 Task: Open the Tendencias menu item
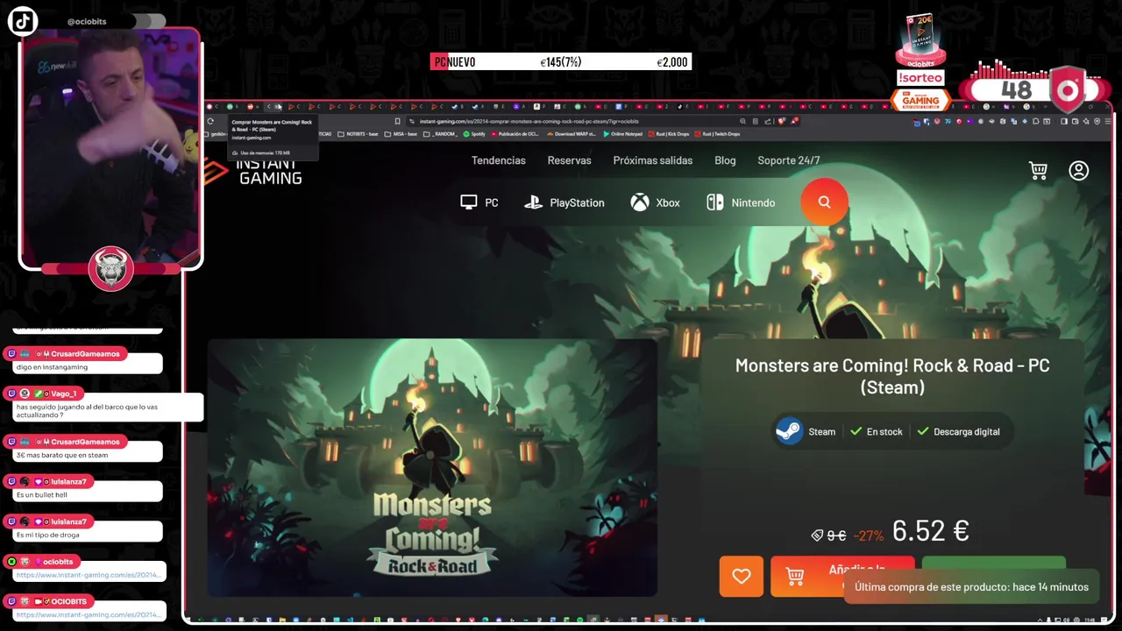coord(499,160)
